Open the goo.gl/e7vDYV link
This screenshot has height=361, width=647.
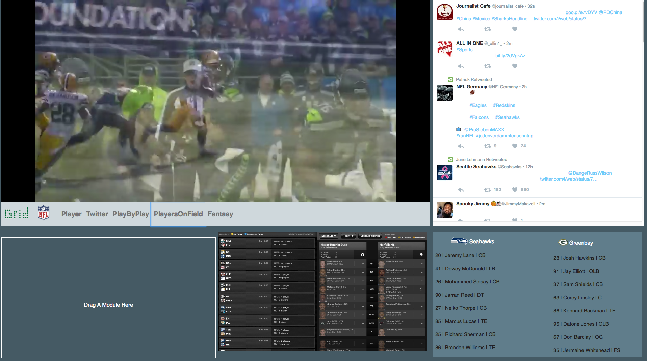[x=581, y=12]
